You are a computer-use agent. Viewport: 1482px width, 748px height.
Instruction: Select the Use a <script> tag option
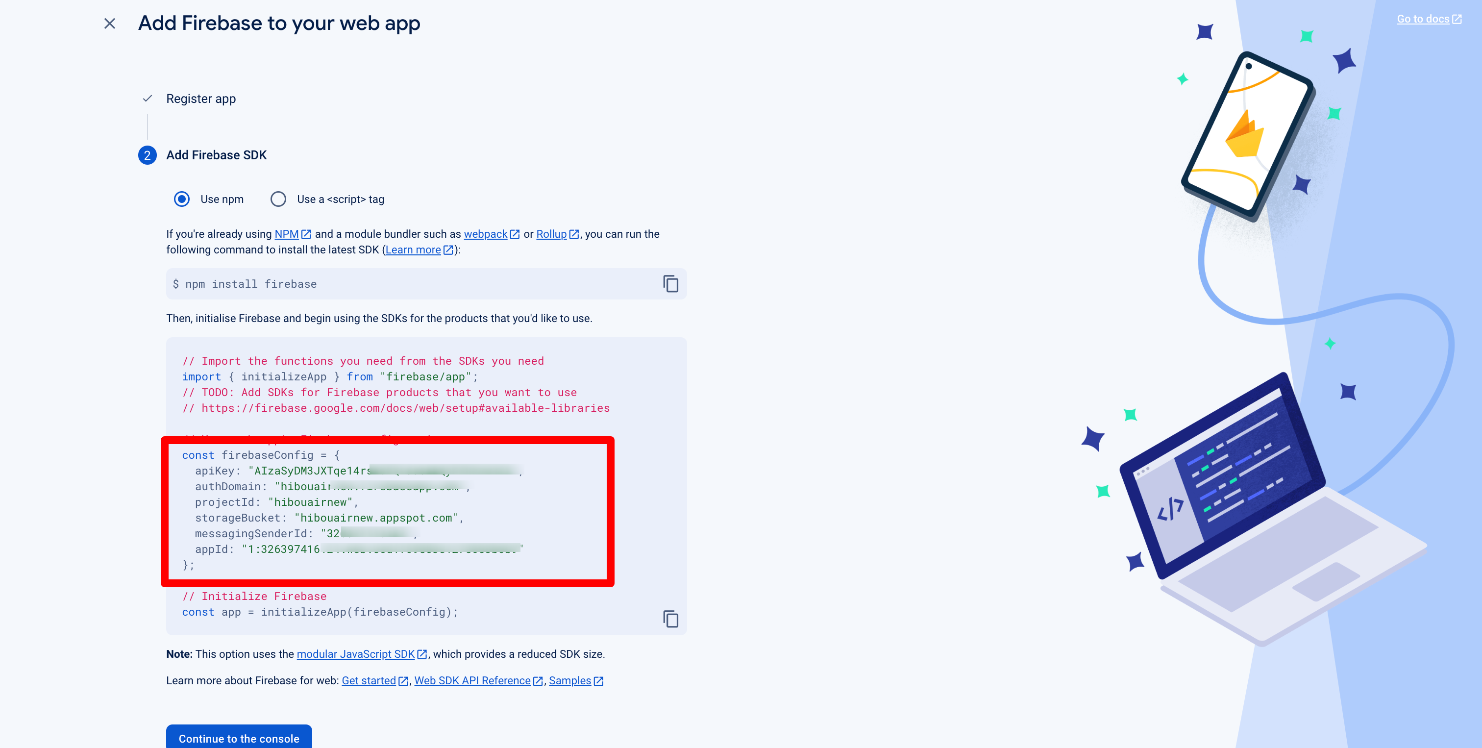[278, 199]
